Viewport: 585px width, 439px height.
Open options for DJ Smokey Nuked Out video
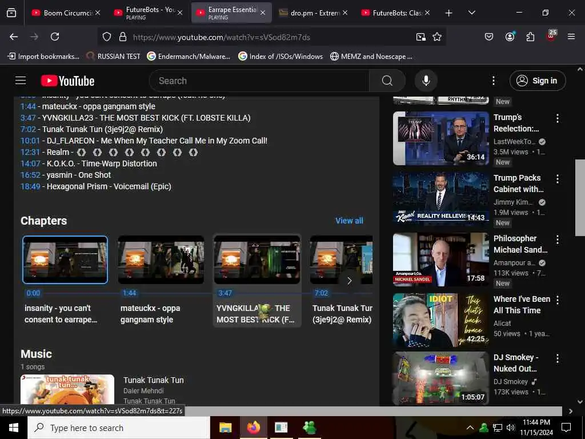558,358
